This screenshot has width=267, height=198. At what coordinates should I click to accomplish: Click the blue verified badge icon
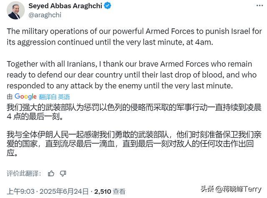[108, 6]
